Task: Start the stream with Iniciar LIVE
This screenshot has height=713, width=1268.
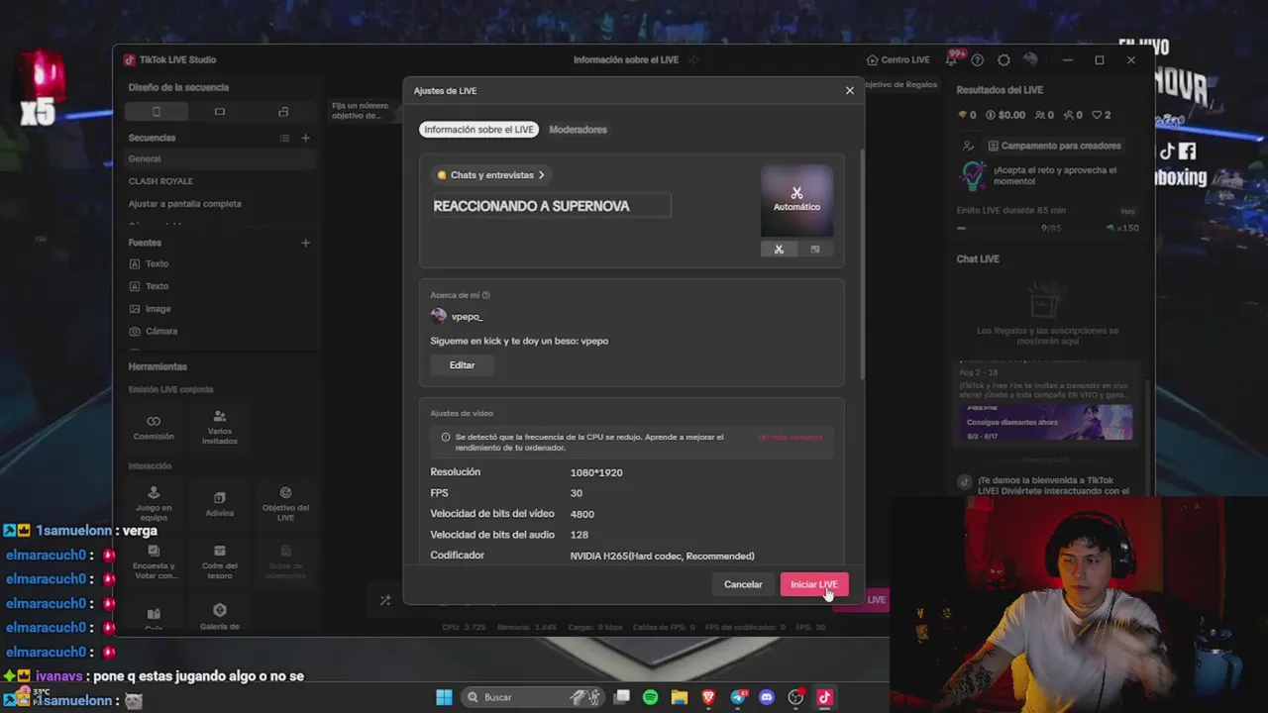Action: pyautogui.click(x=814, y=584)
